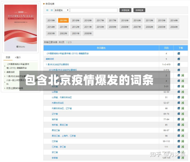Download file for 编委会 row
The height and width of the screenshot is (162, 190).
[179, 54]
